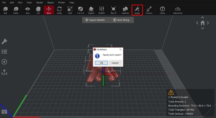Image resolution: width=216 pixels, height=118 pixels.
Task: Rotate view using the down arrow
Action: tap(203, 28)
